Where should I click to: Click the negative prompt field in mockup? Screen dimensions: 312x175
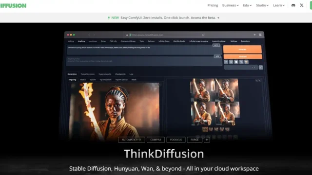(144, 61)
